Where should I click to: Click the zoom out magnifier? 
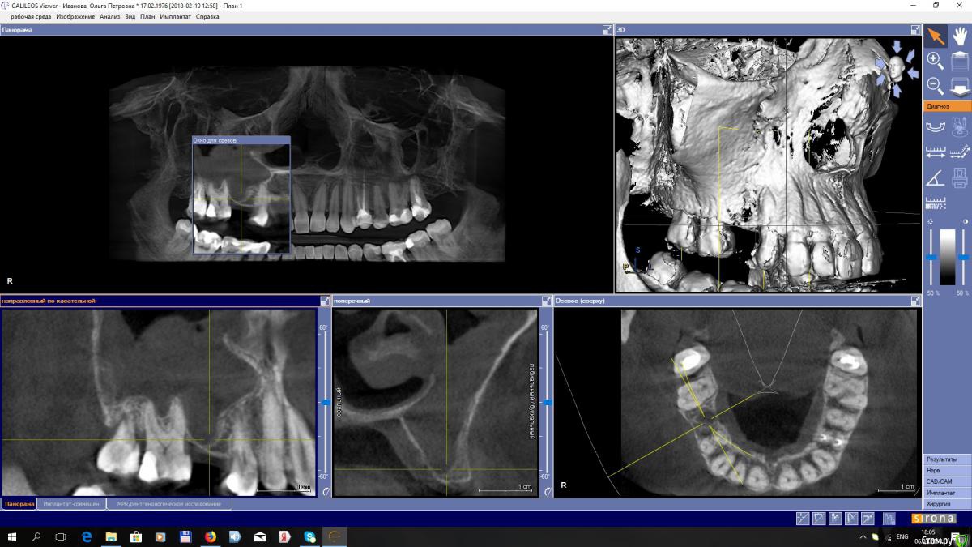click(x=935, y=84)
